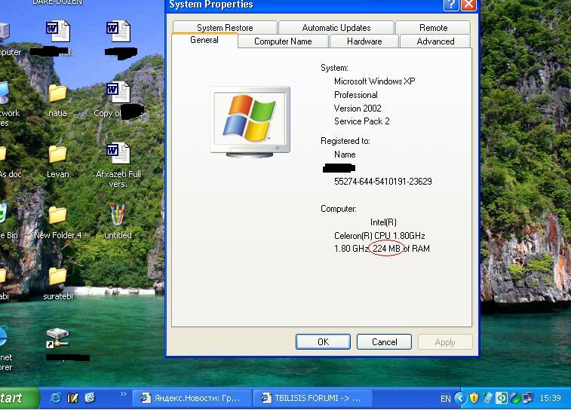Click the green square tray icon

click(x=501, y=398)
